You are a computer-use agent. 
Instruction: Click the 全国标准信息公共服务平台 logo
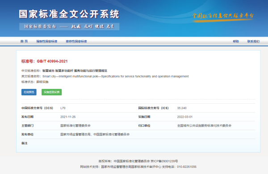(223, 17)
